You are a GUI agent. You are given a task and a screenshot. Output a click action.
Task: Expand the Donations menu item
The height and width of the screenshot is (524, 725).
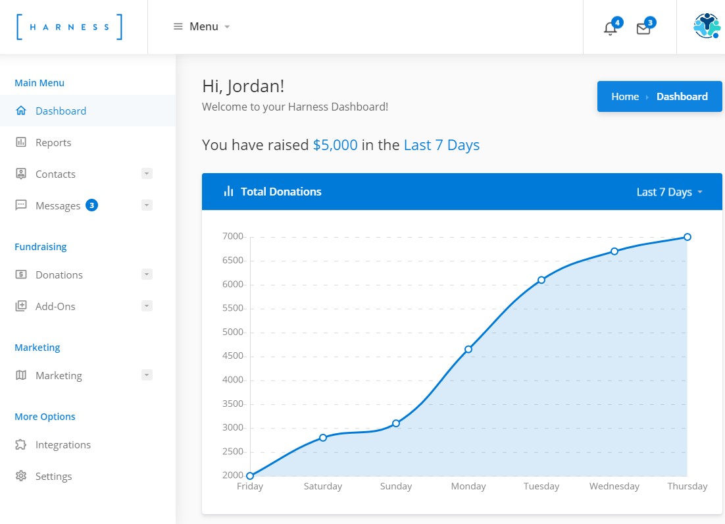[x=146, y=275]
